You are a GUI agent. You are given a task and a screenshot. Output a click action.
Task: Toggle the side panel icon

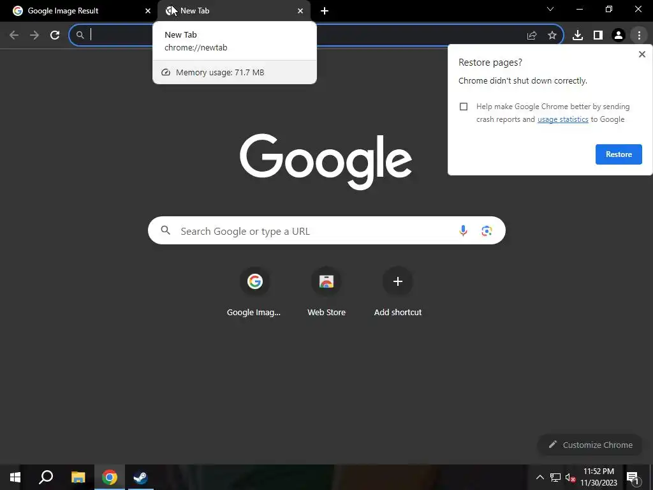(x=598, y=36)
